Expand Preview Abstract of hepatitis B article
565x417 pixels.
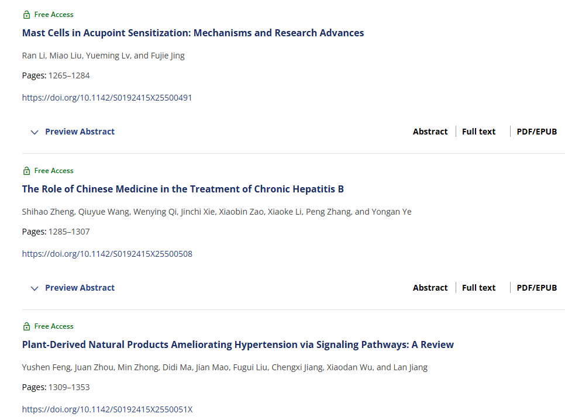click(x=73, y=288)
